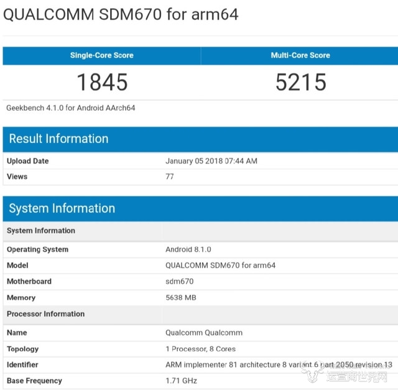
Task: Click the single-core score value 1845
Action: 101,82
